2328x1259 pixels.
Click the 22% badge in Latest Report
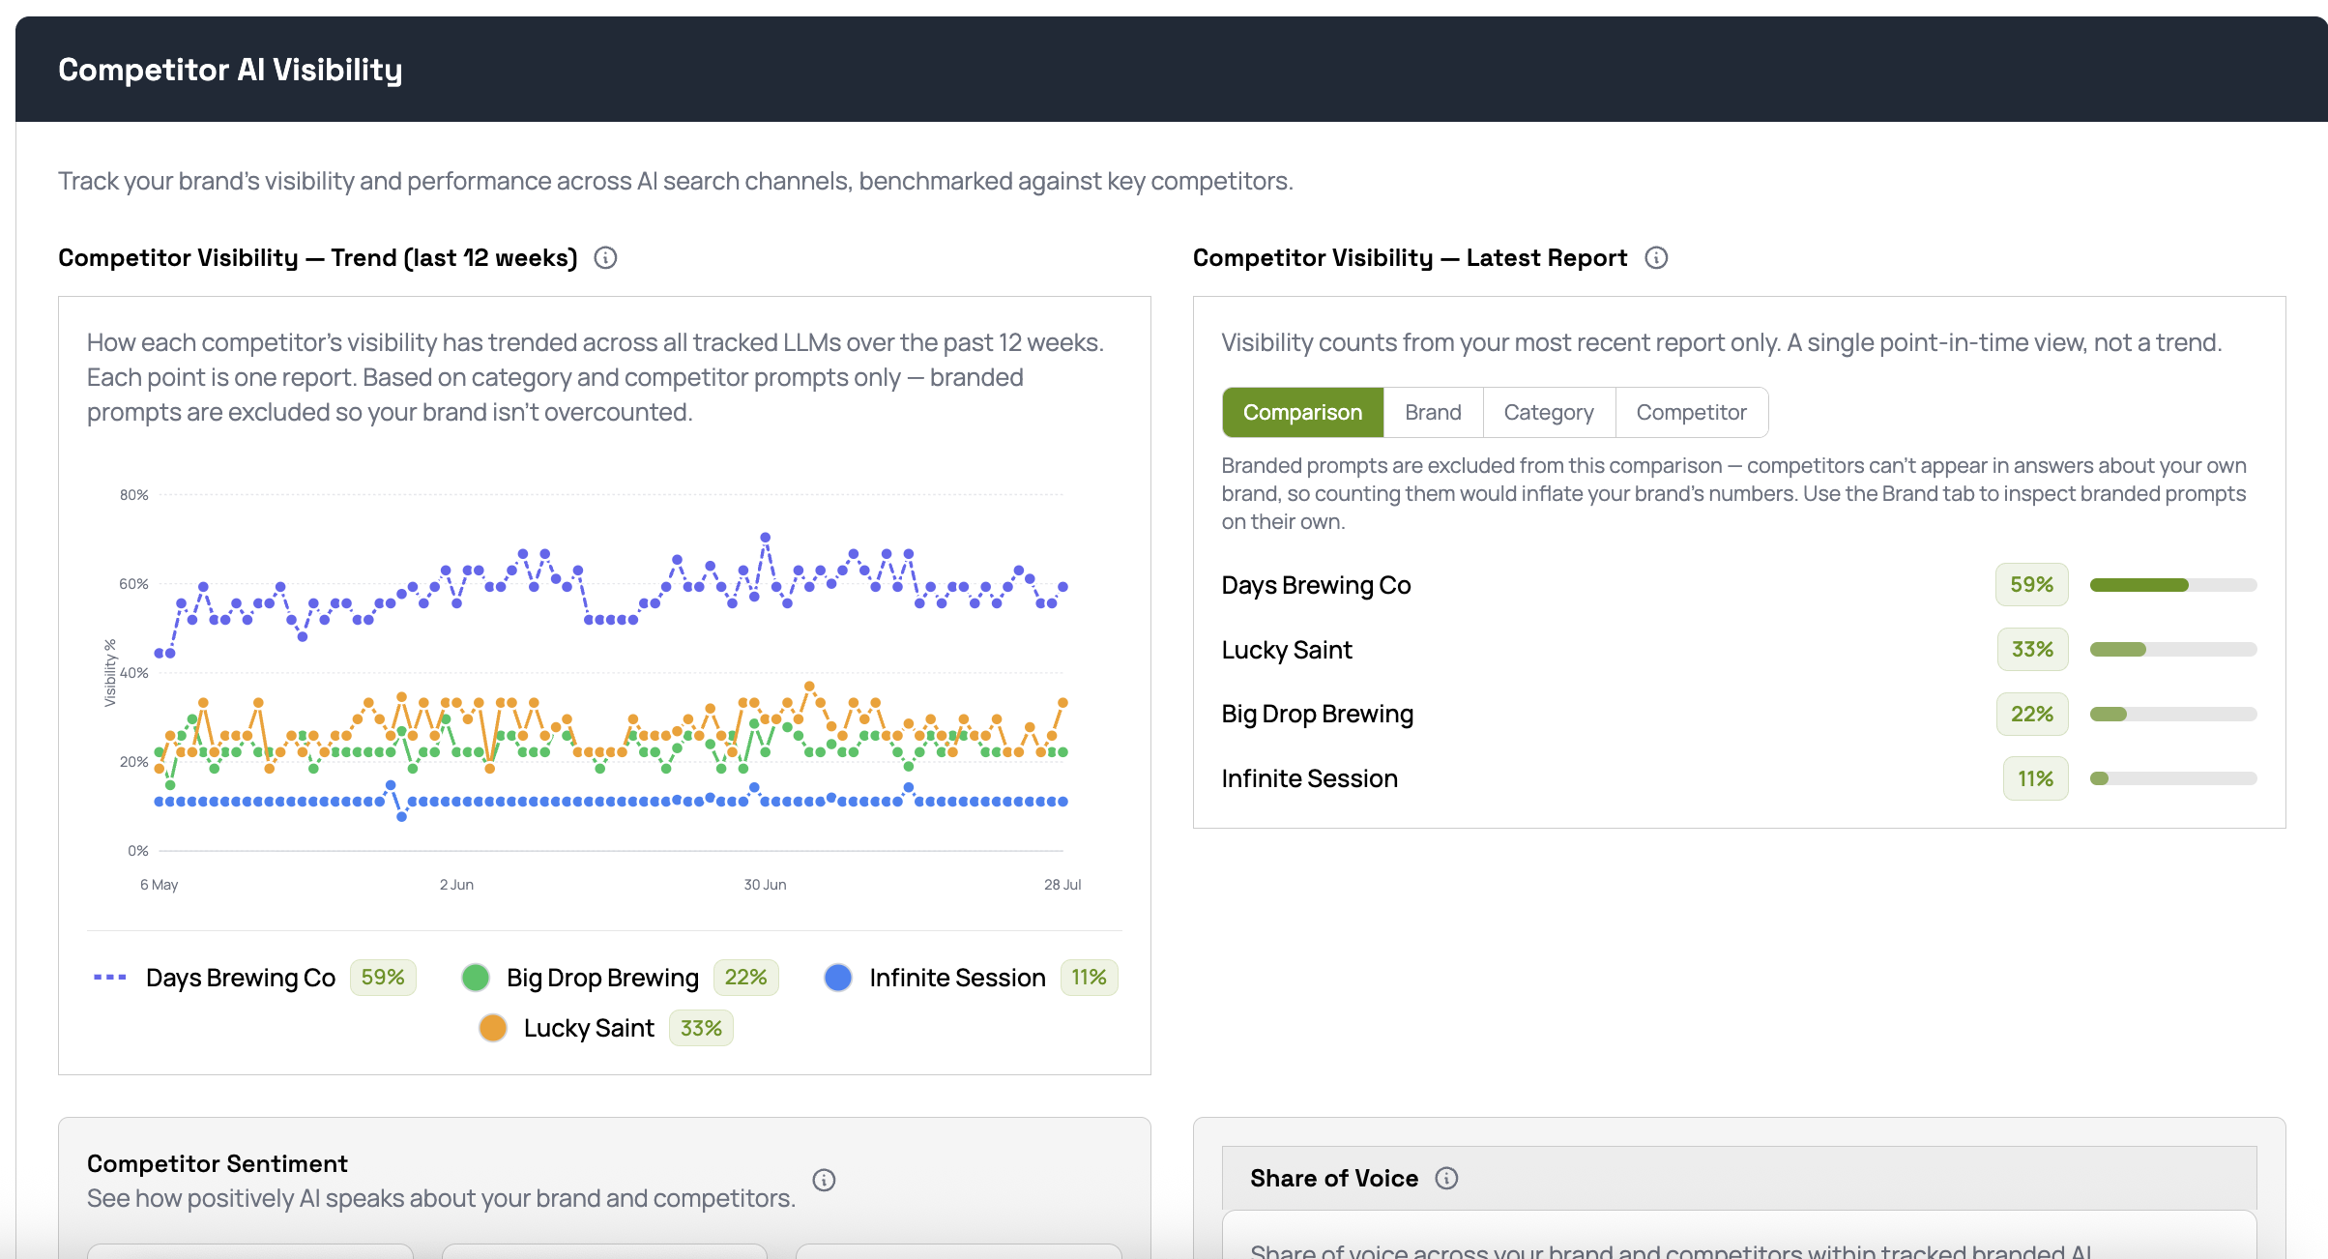[x=2032, y=715]
